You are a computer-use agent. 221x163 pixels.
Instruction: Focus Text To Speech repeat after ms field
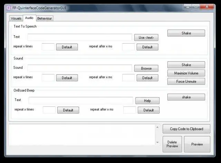[128, 47]
